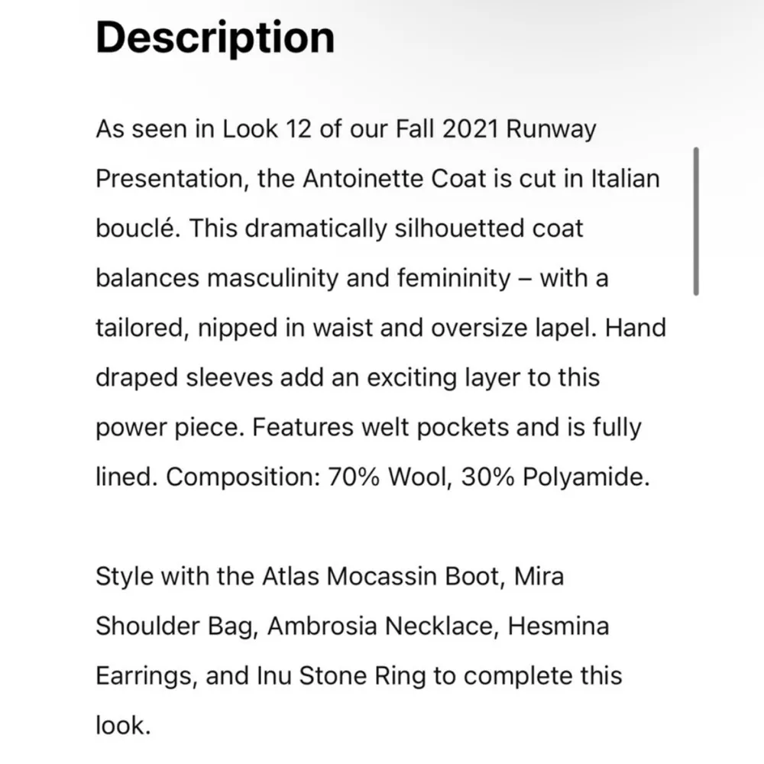
Task: Open the Hesmina Earrings product mention
Action: click(558, 626)
